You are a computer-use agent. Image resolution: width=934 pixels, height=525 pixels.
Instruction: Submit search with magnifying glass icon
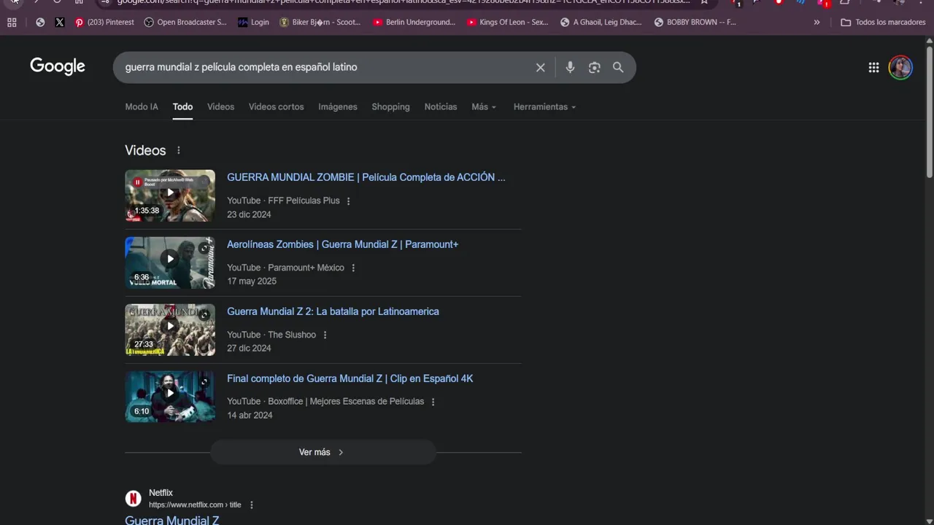[618, 67]
